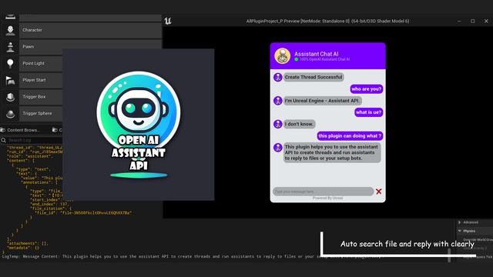Click the Content Browser tab icon

(3, 130)
